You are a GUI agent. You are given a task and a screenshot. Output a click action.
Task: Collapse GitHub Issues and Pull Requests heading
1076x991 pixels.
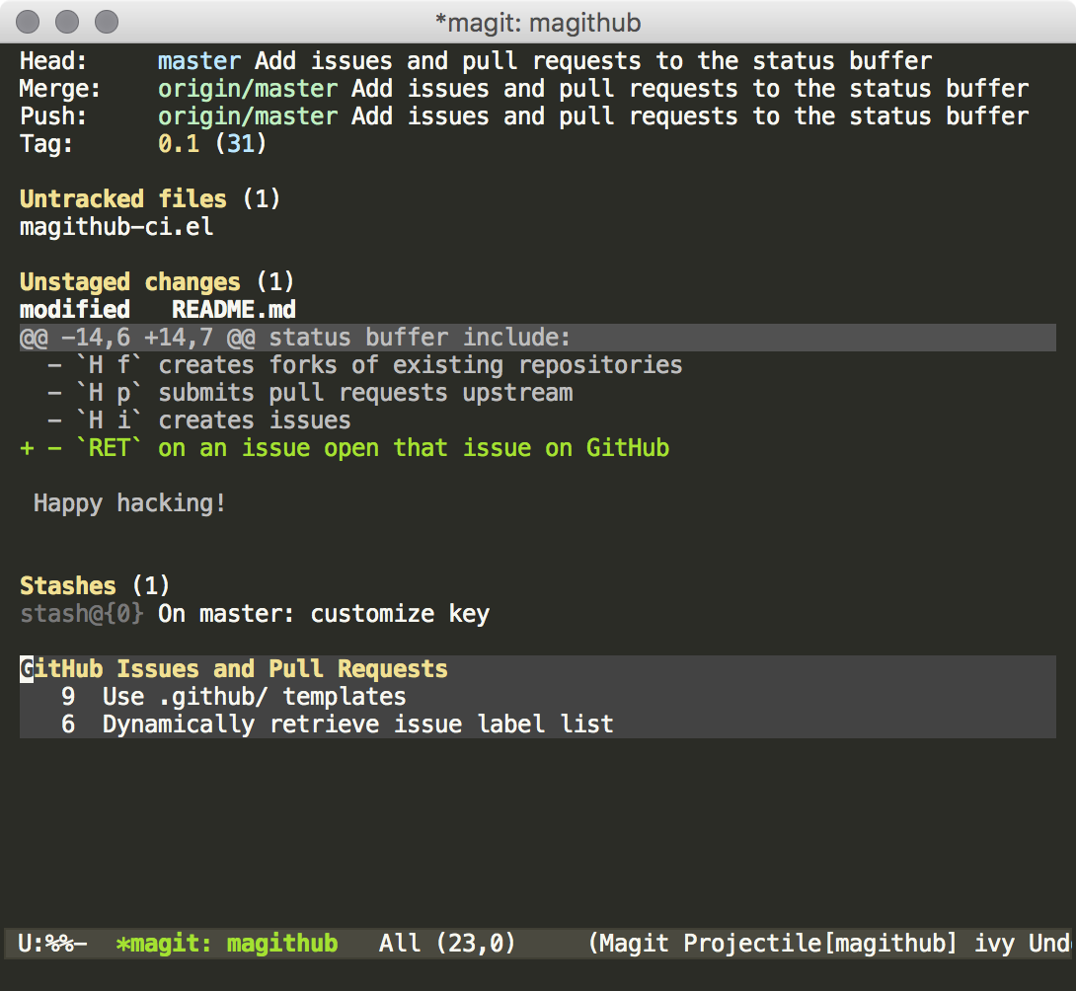234,669
